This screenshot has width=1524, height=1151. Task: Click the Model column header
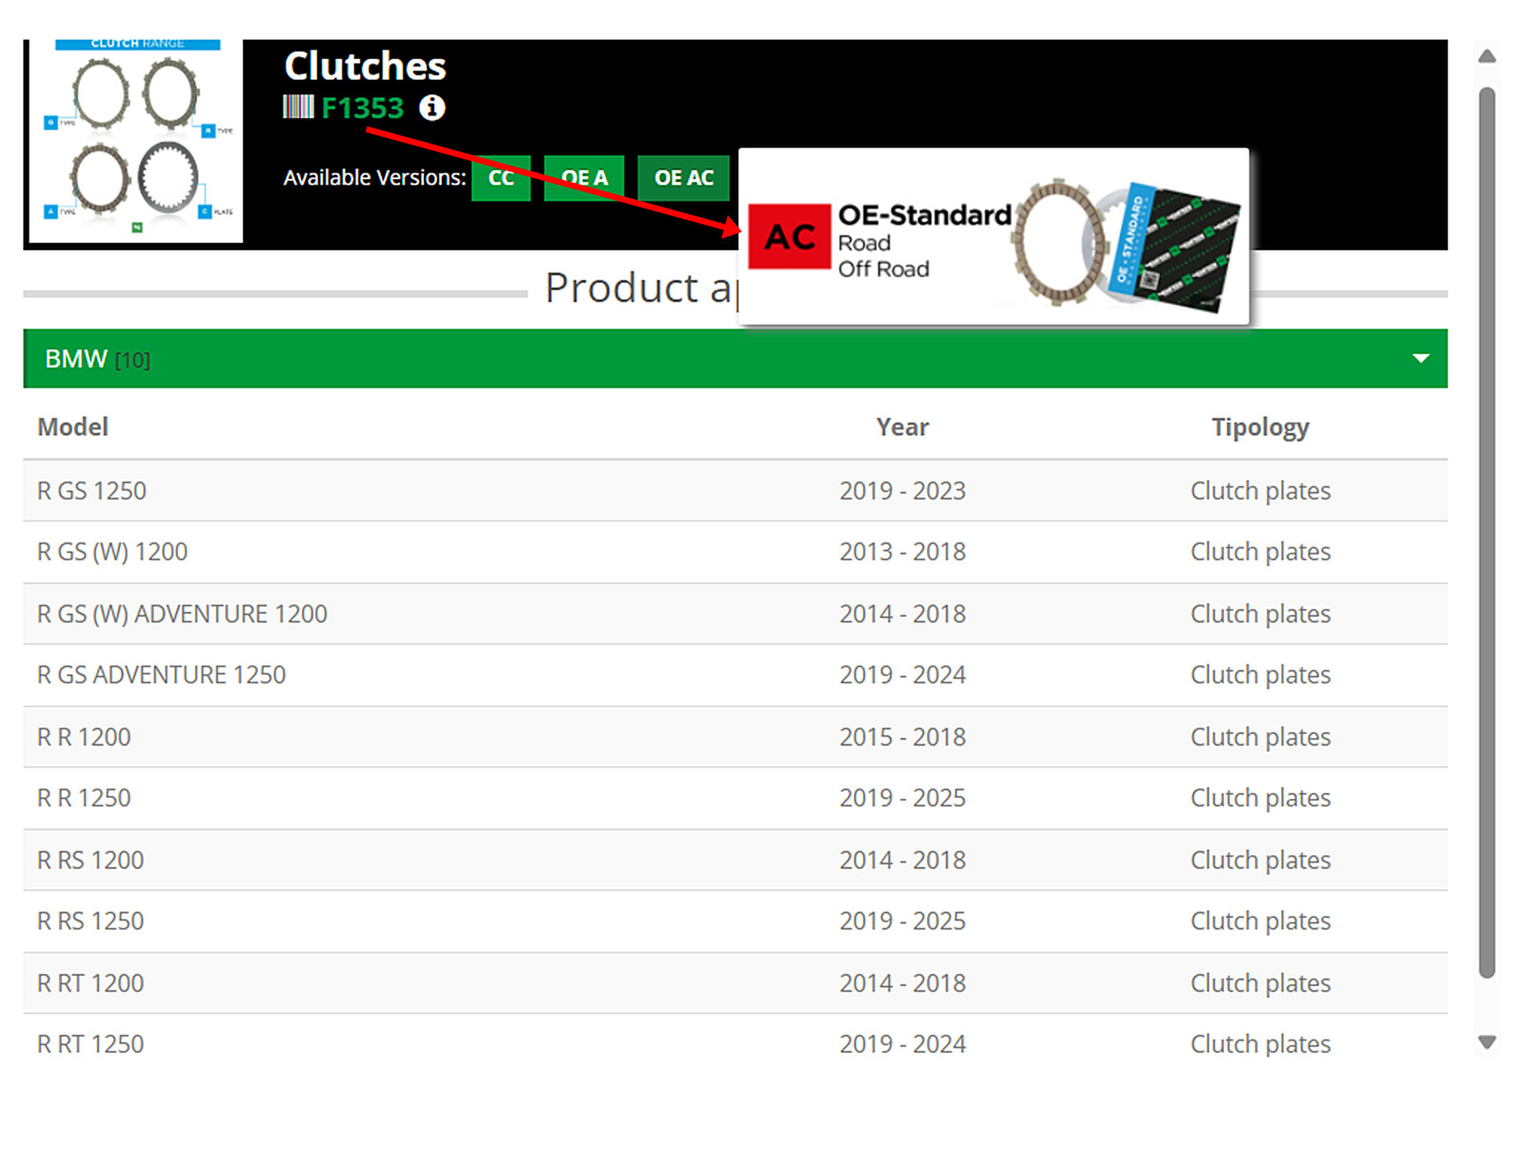pyautogui.click(x=72, y=427)
